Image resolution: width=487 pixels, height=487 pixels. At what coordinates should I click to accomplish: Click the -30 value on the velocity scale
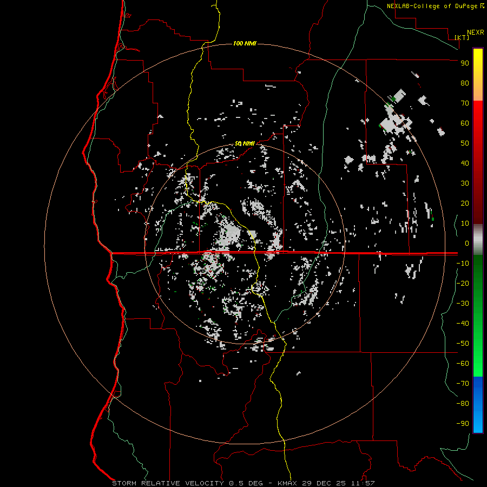[463, 304]
